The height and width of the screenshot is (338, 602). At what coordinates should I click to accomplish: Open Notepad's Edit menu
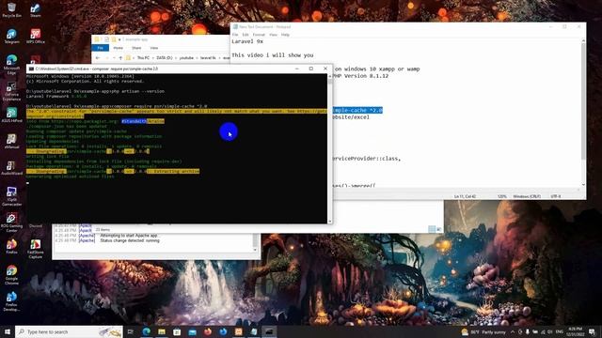point(246,35)
